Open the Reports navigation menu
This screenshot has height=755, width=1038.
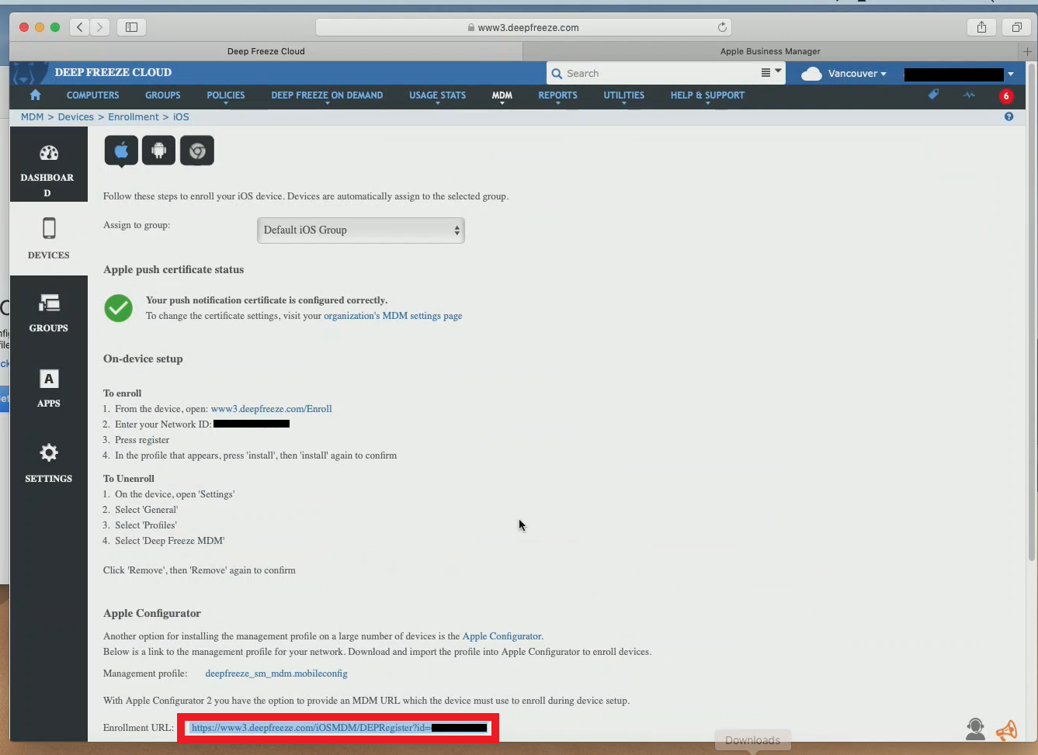click(x=557, y=95)
